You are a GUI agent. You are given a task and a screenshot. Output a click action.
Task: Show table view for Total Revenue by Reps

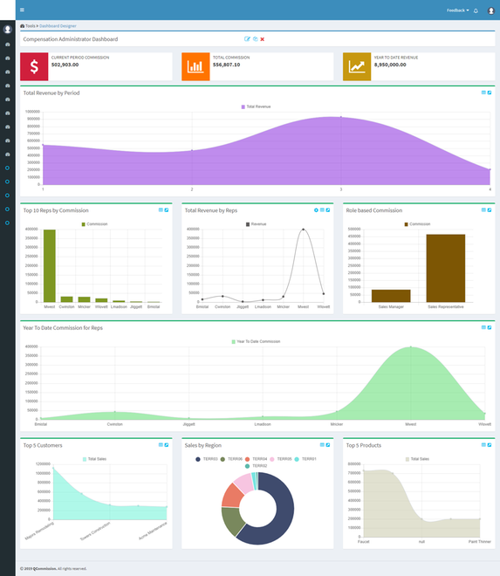(x=322, y=210)
